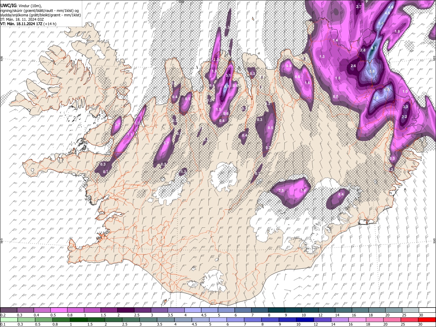Click the 5.8 value below the 8.7 peak
436x327 pixels.
coord(372,71)
